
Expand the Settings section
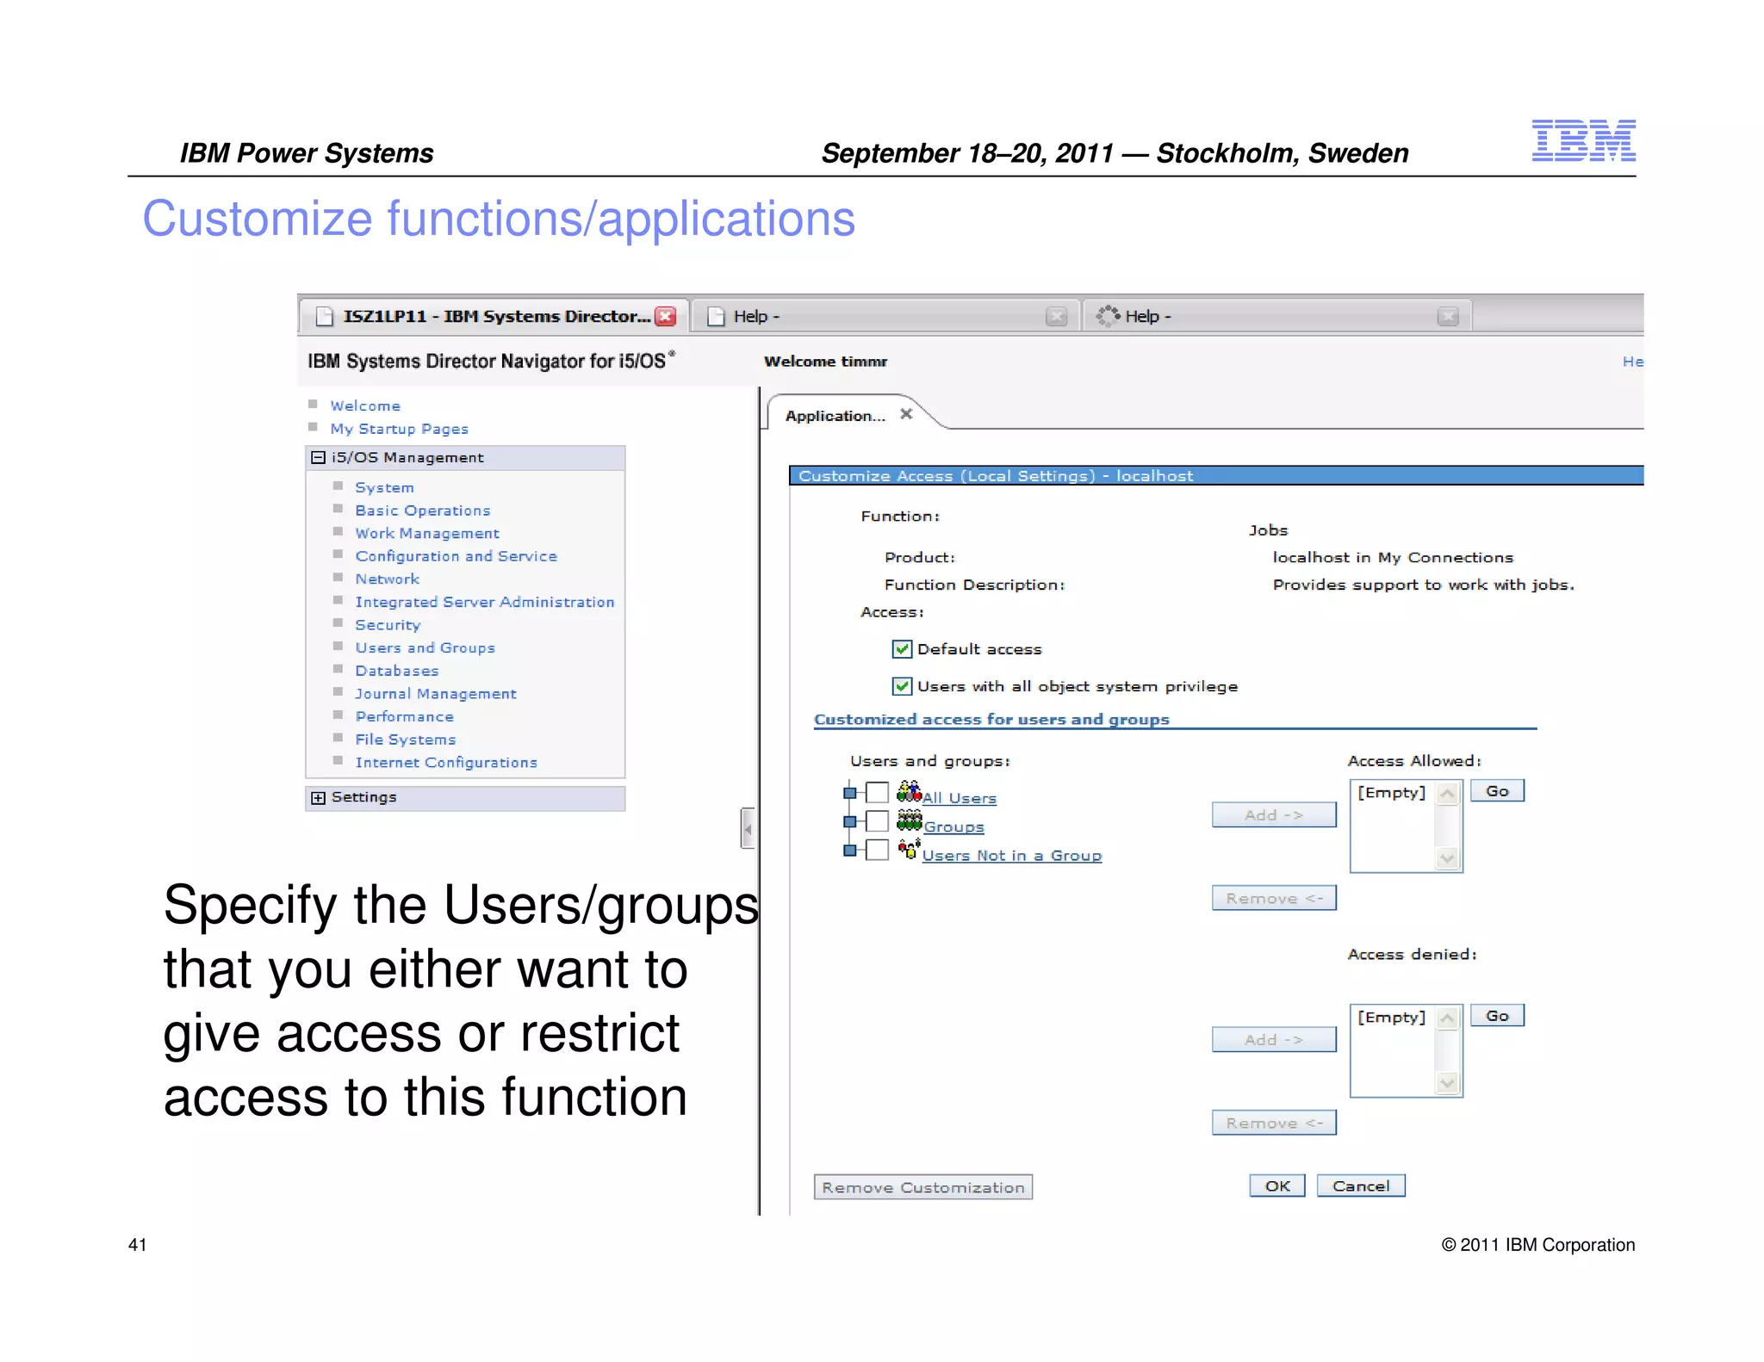pyautogui.click(x=318, y=798)
